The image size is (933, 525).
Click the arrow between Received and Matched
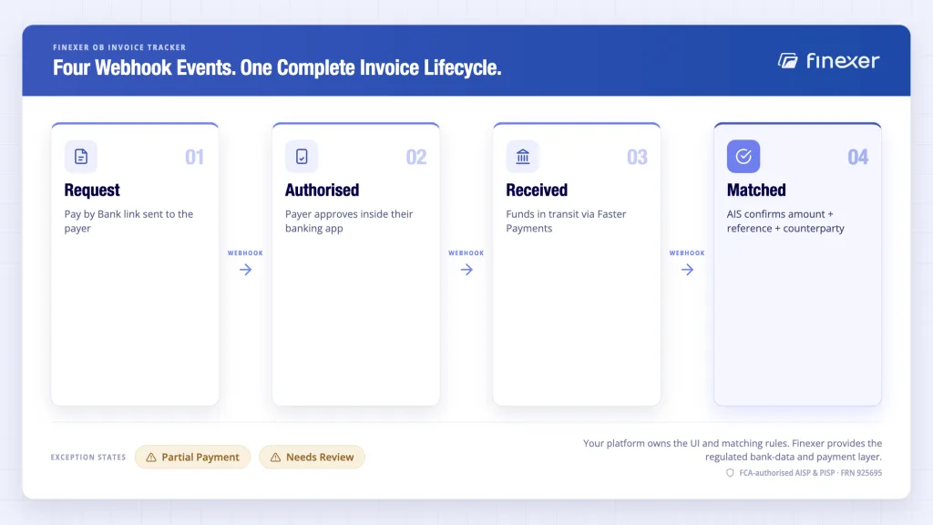pyautogui.click(x=687, y=270)
